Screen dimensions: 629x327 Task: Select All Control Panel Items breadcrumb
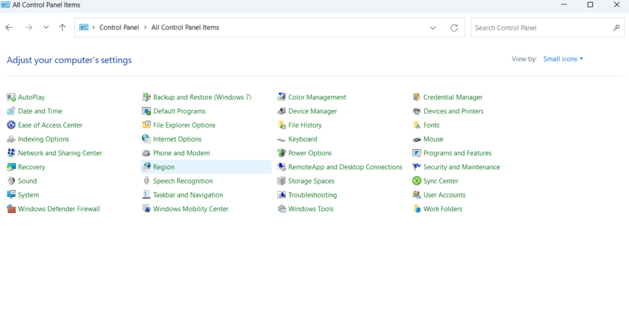(x=185, y=27)
